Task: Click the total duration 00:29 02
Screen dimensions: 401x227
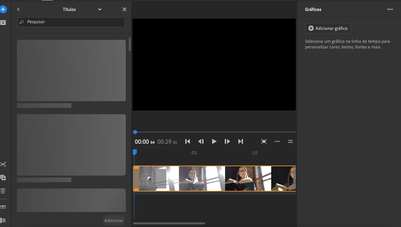Action: (167, 142)
